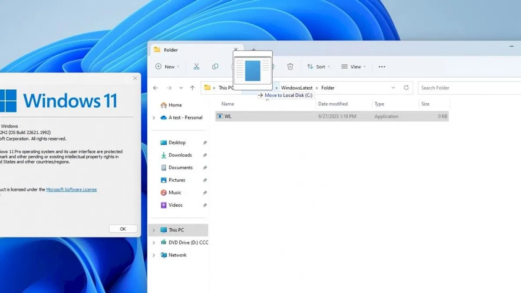Viewport: 521px width, 293px height.
Task: Open the See more three-dots menu
Action: point(382,67)
